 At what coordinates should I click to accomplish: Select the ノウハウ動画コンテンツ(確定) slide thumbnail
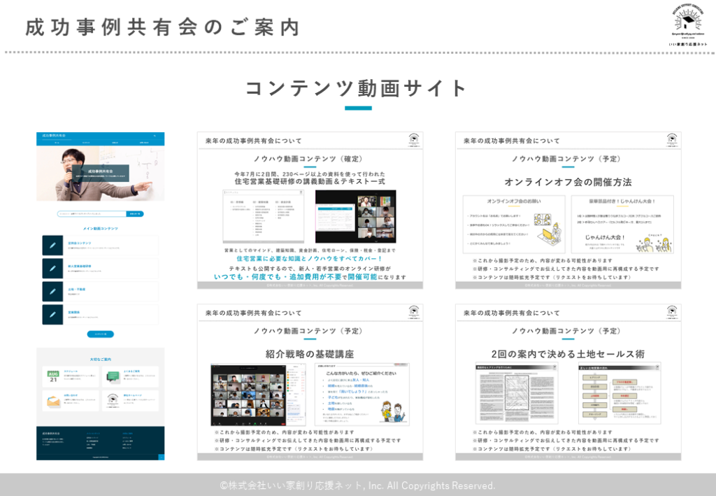310,210
